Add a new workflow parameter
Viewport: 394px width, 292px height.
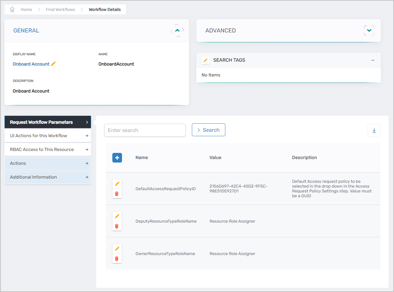tap(117, 158)
